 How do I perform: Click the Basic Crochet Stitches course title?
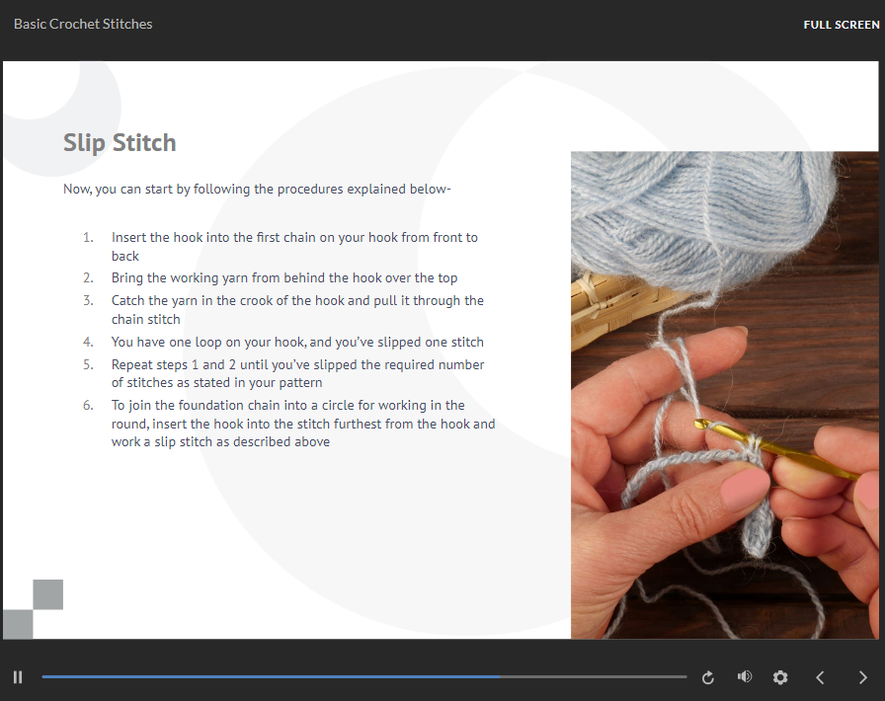[x=83, y=24]
